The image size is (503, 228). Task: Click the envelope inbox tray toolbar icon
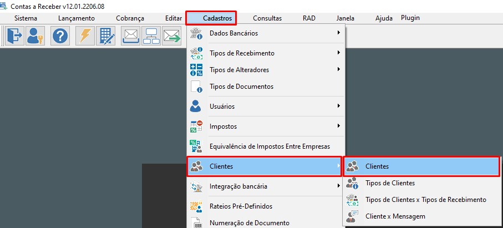tap(130, 36)
